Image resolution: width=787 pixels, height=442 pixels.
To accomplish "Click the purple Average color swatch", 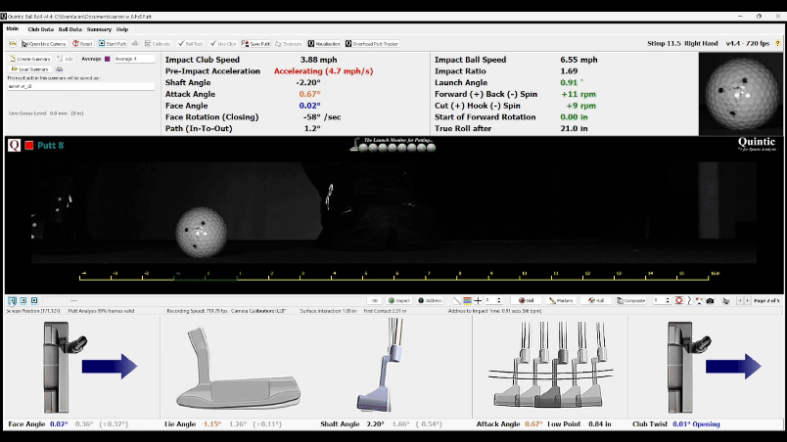I will tap(108, 59).
